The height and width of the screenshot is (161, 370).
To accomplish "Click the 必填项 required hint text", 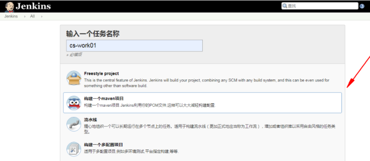I will pyautogui.click(x=74, y=55).
